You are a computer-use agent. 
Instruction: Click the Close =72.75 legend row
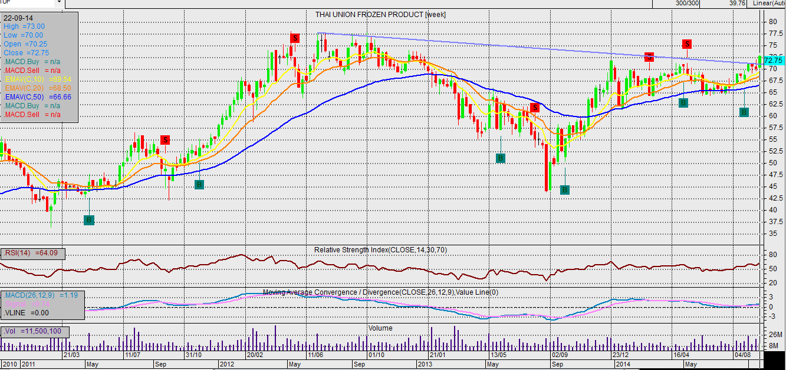click(25, 53)
